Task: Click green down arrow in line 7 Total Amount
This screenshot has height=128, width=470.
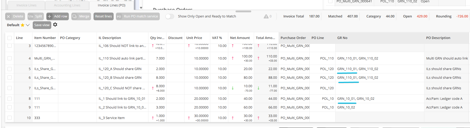Action: click(258, 88)
